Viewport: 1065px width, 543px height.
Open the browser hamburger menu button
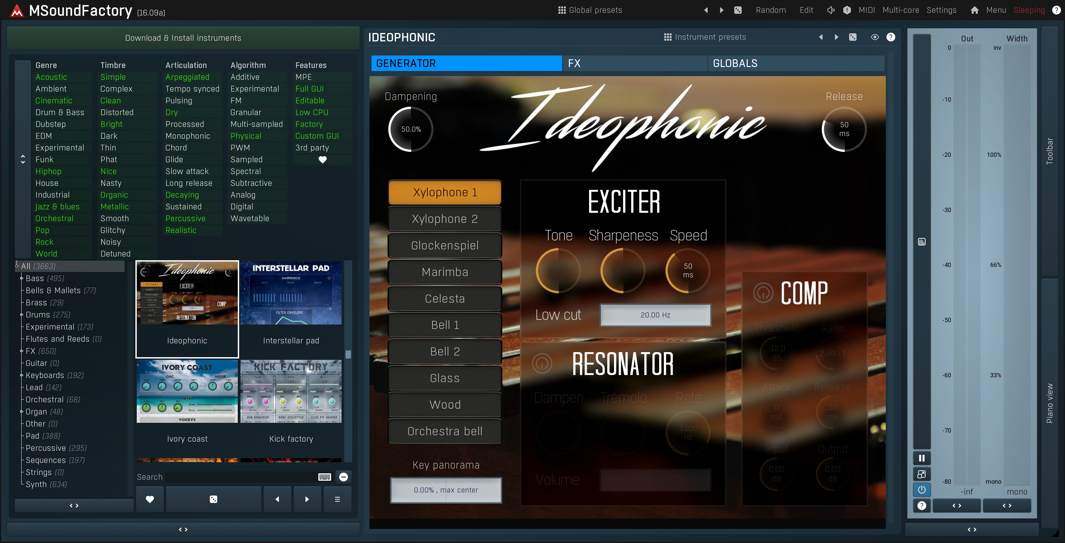point(337,499)
